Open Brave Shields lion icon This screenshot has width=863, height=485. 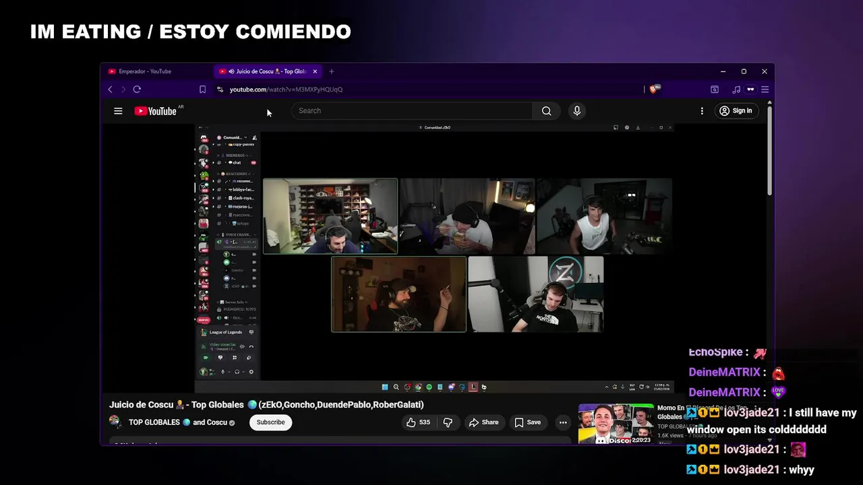pyautogui.click(x=654, y=89)
